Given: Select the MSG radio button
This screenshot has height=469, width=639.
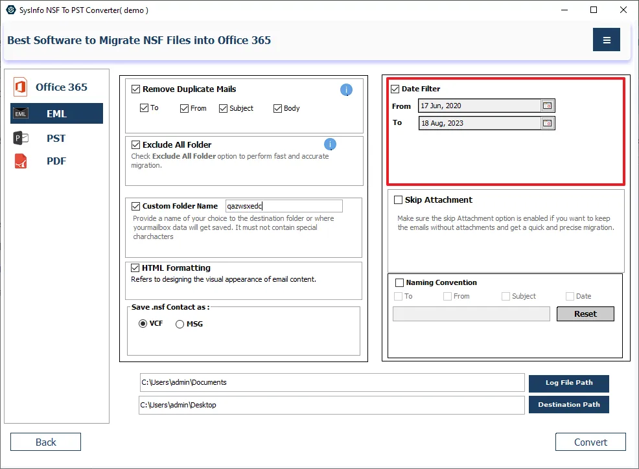Looking at the screenshot, I should click(x=180, y=324).
